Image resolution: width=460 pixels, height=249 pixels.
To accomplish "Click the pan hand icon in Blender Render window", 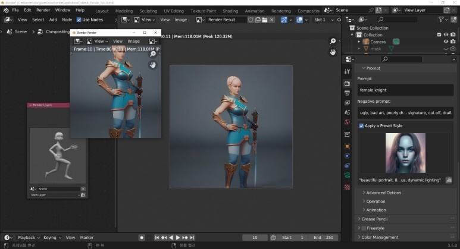I will point(153,65).
